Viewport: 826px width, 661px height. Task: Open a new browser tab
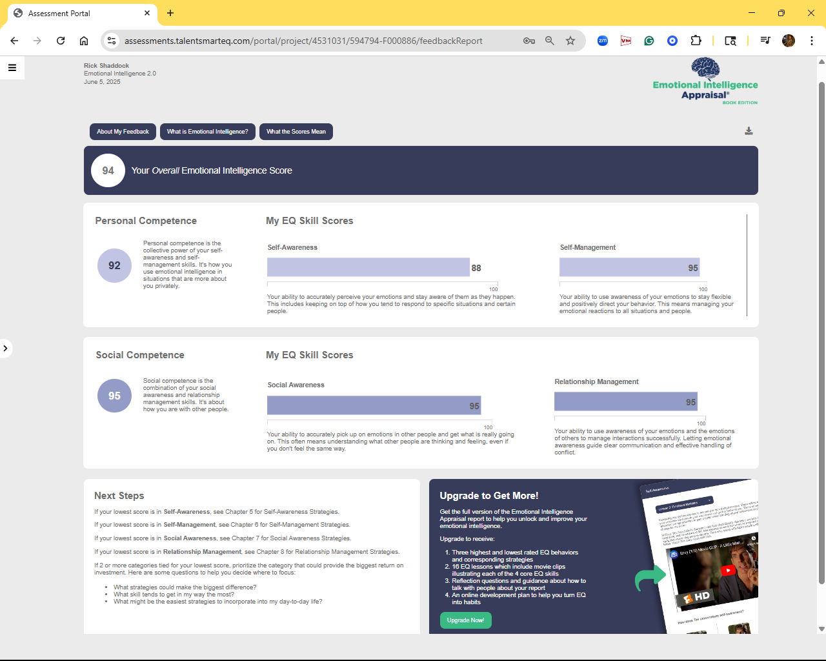(x=170, y=13)
